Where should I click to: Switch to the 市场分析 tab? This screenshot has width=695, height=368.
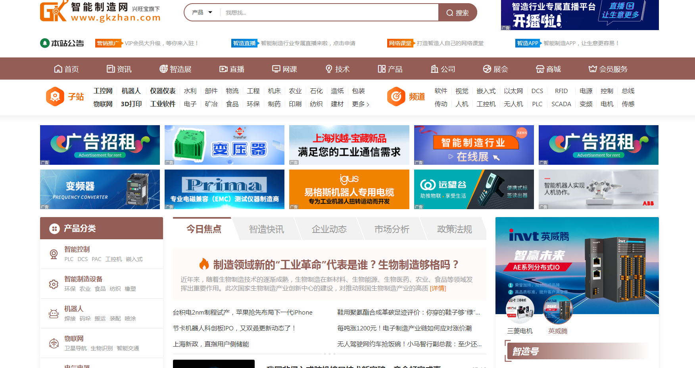click(x=392, y=229)
